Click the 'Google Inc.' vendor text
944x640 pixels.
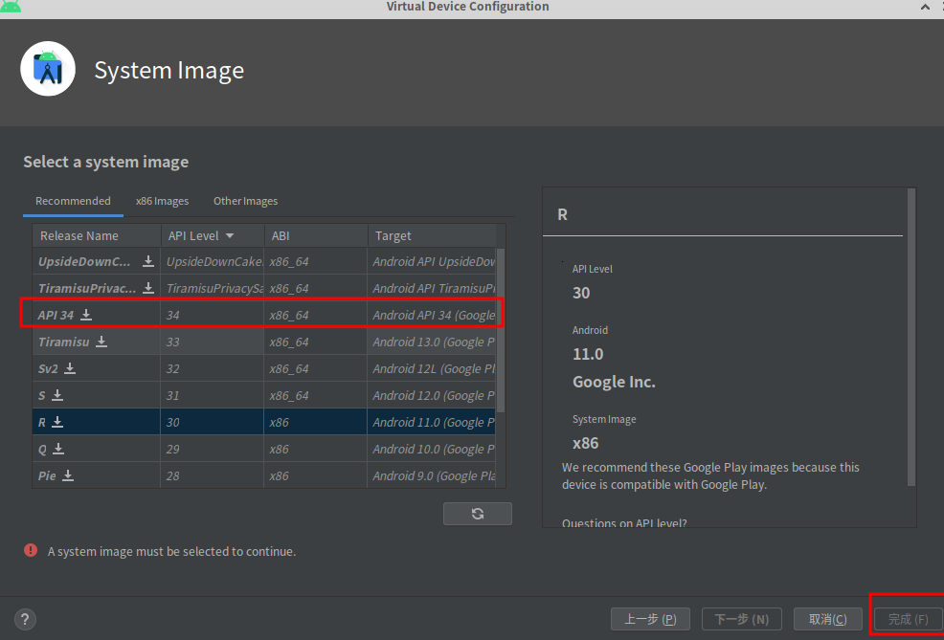coord(614,382)
